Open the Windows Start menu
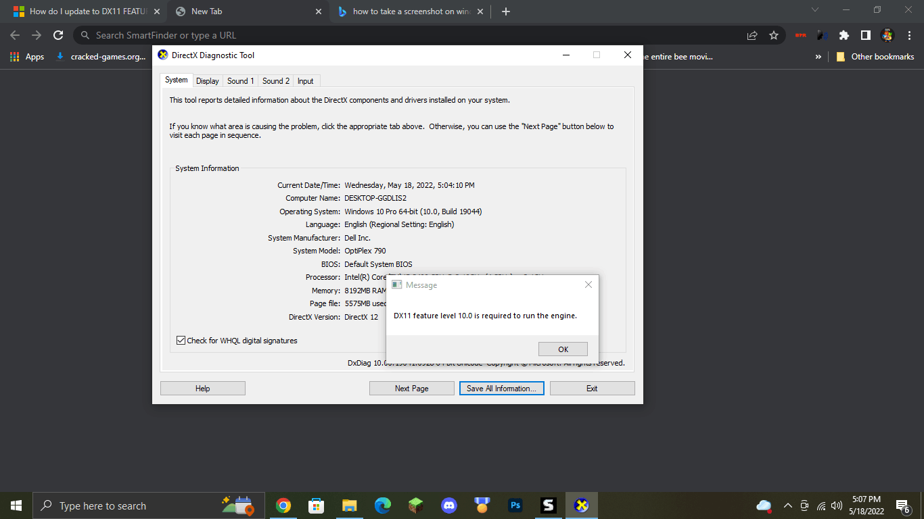Screen dimensions: 924x519 click(x=16, y=505)
